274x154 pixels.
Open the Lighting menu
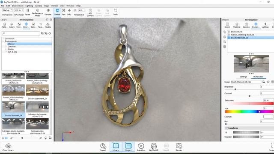tap(29, 6)
